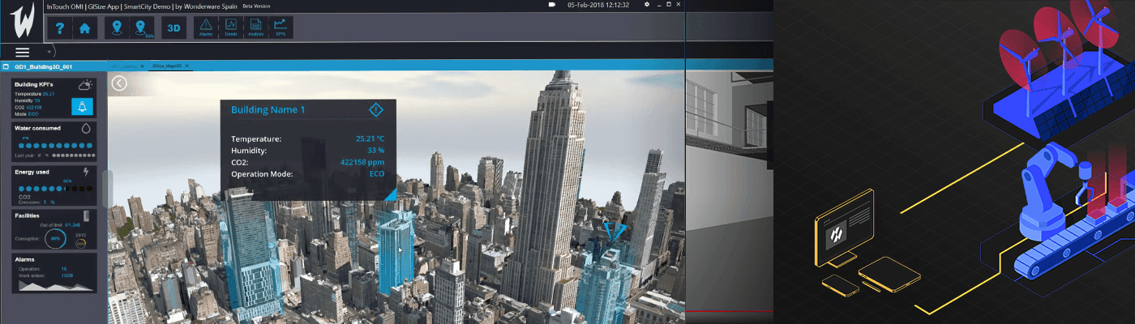Click the camera recording icon in title bar

[552, 5]
